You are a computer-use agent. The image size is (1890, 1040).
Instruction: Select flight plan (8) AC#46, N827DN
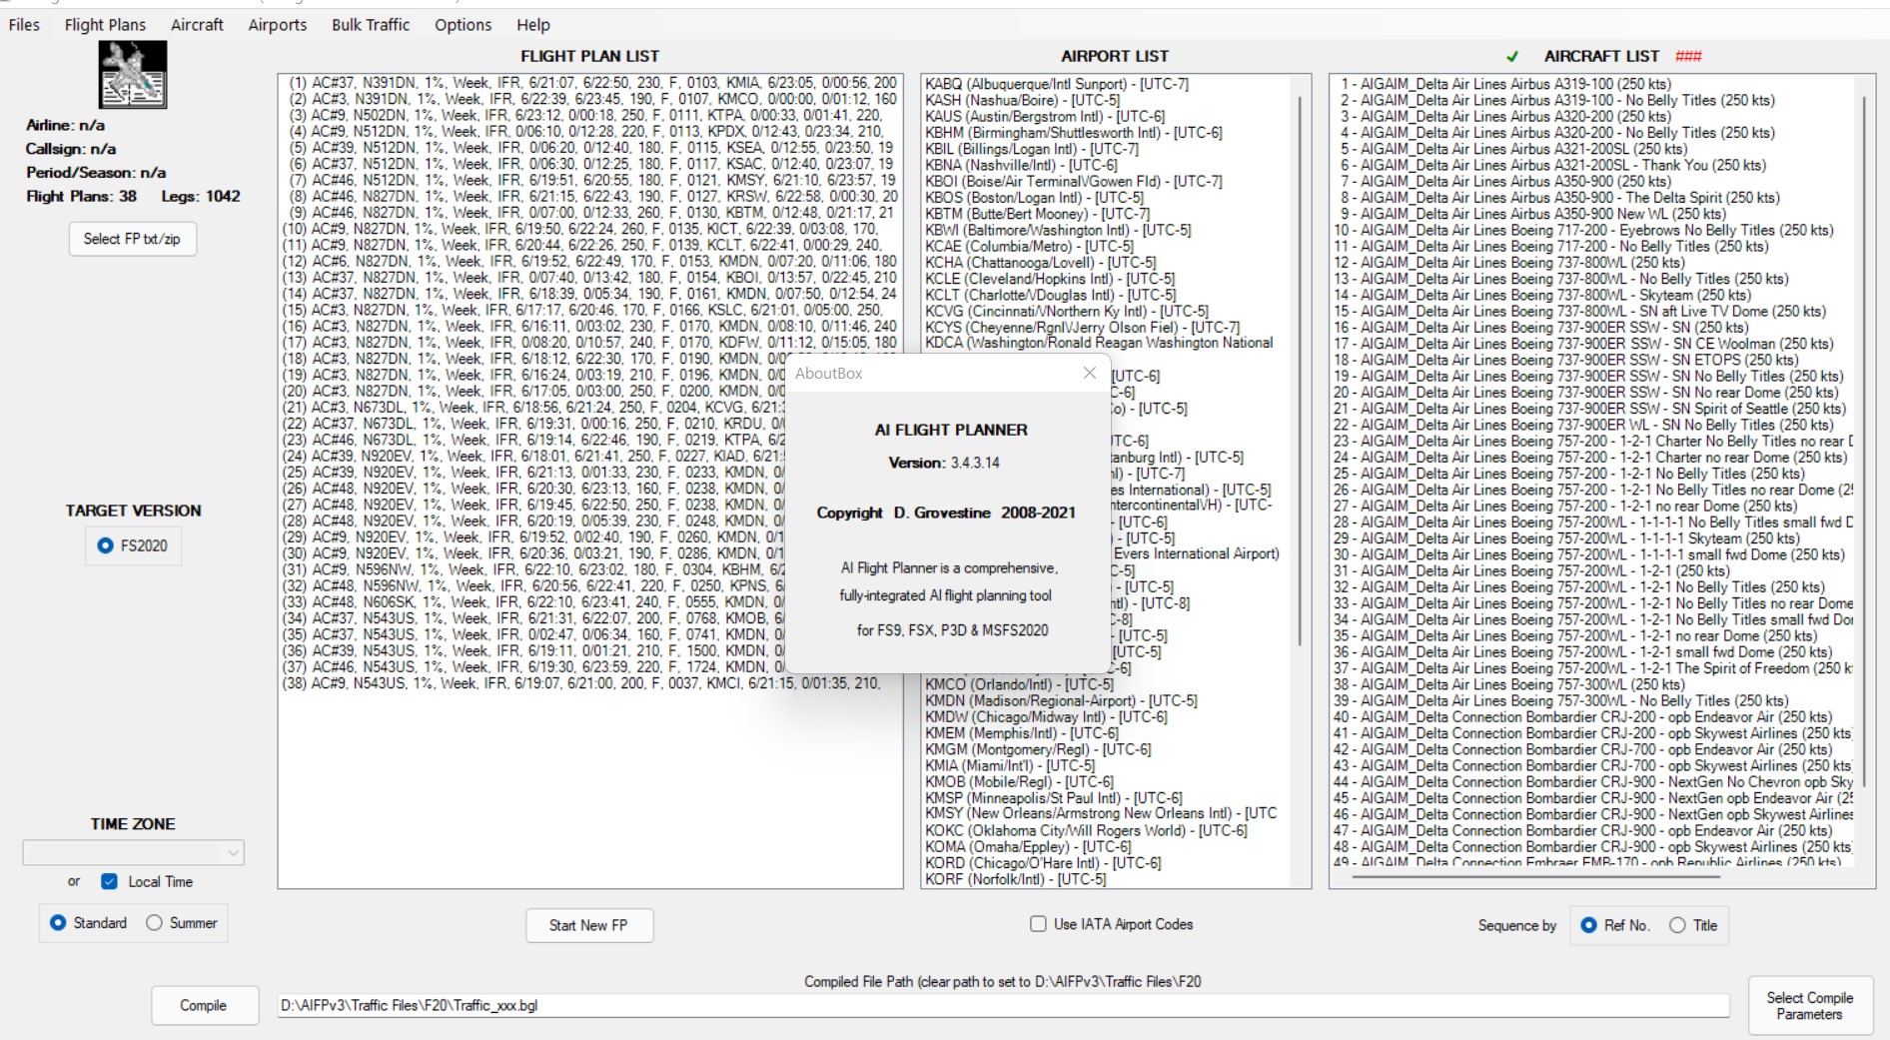tap(590, 196)
